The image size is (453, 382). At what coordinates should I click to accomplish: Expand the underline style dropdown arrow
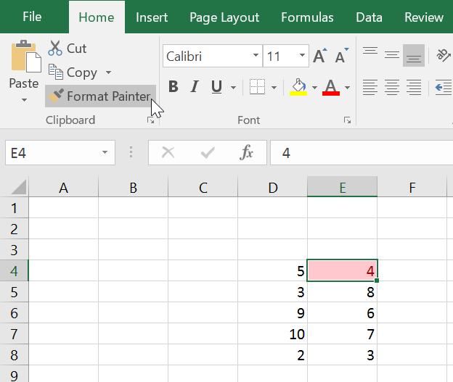[234, 87]
